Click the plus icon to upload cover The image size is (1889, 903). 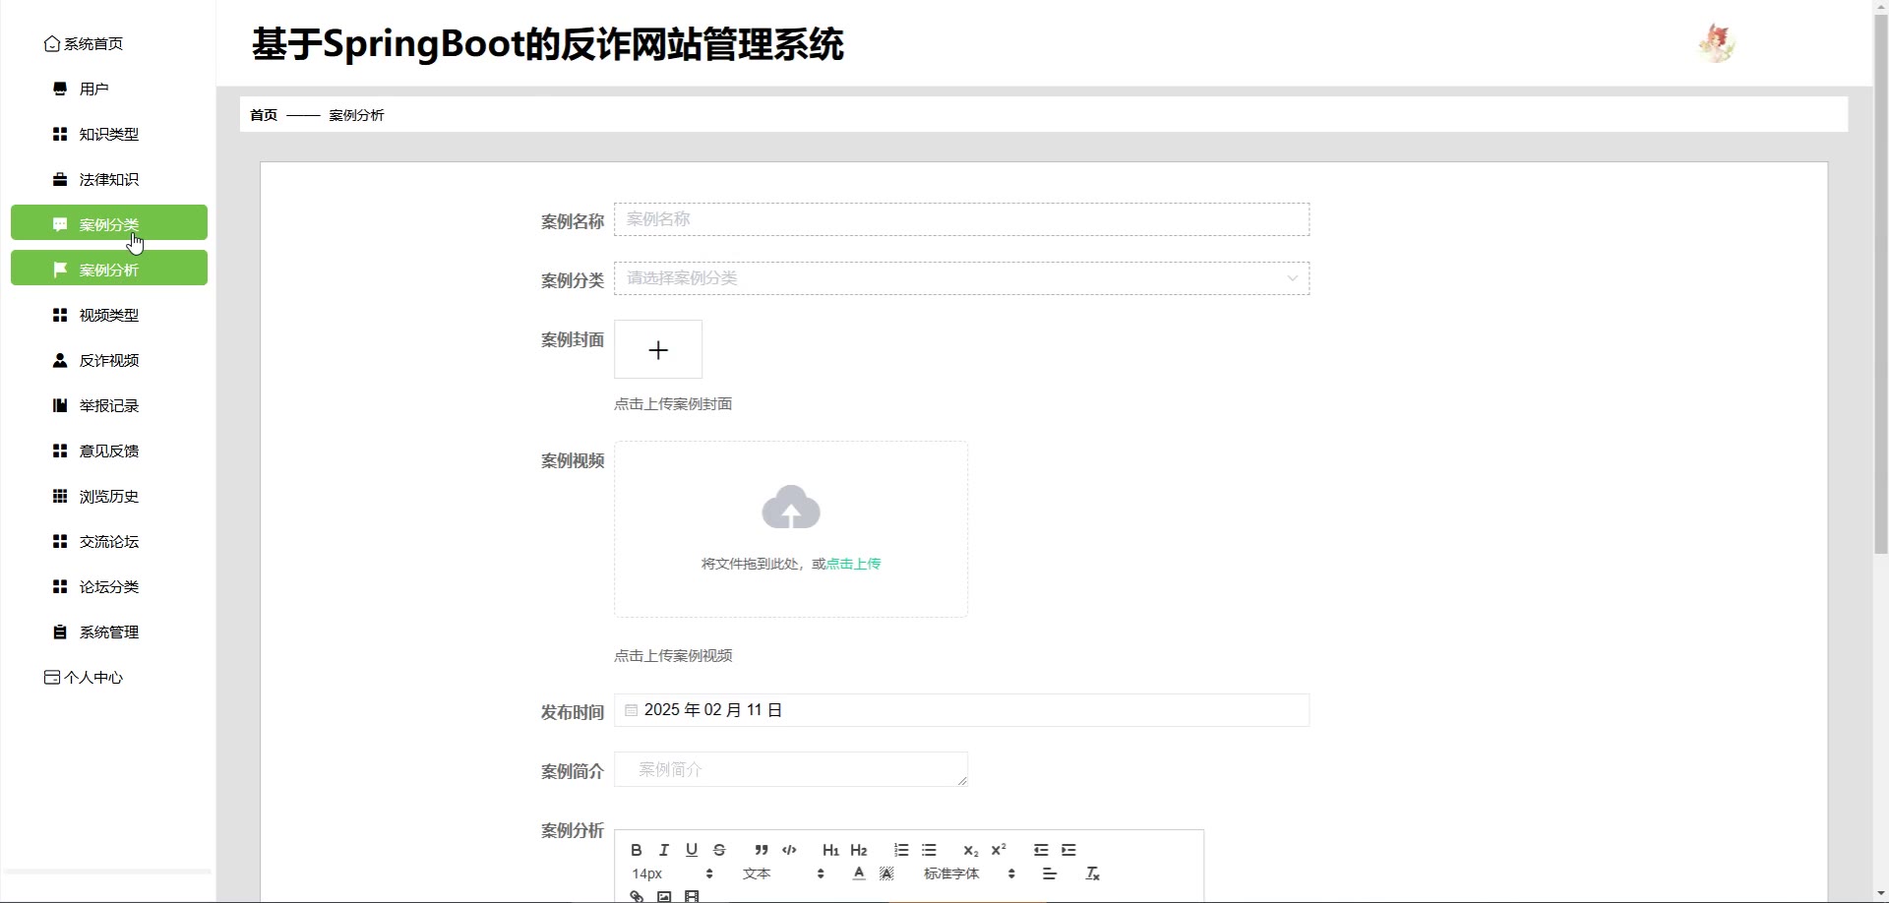click(x=658, y=349)
